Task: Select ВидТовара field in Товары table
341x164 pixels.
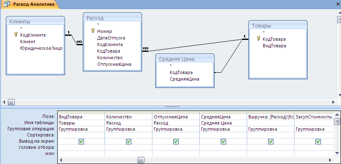Action: [x=274, y=46]
